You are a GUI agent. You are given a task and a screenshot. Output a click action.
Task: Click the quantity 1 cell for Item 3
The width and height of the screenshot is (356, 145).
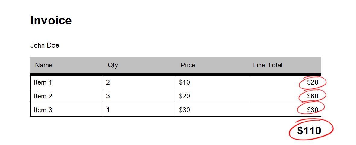point(140,110)
